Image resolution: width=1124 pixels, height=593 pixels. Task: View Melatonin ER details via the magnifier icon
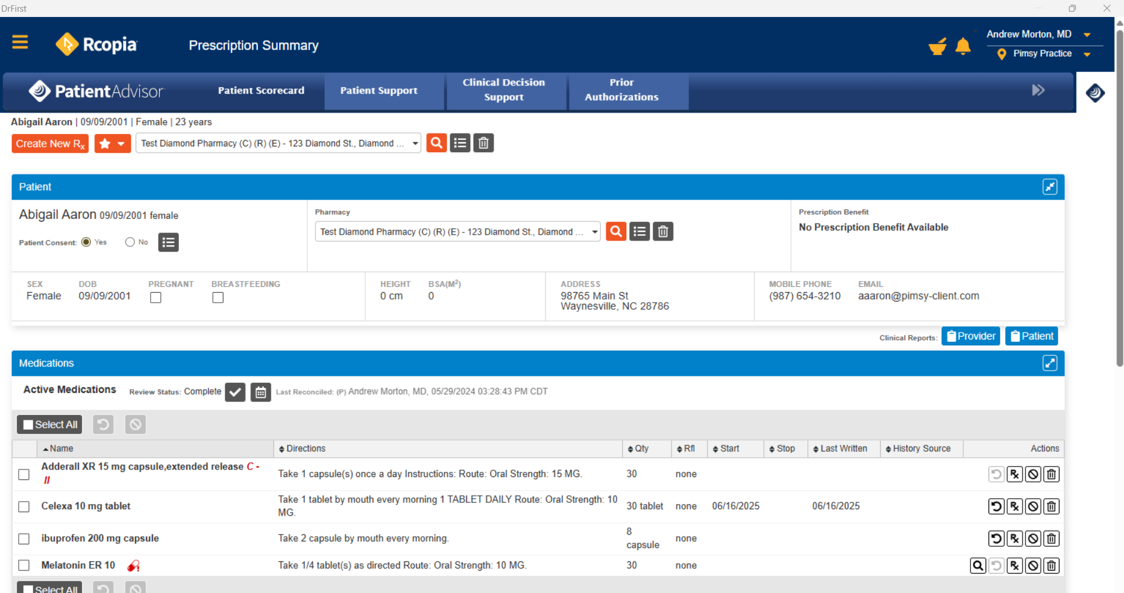point(977,565)
